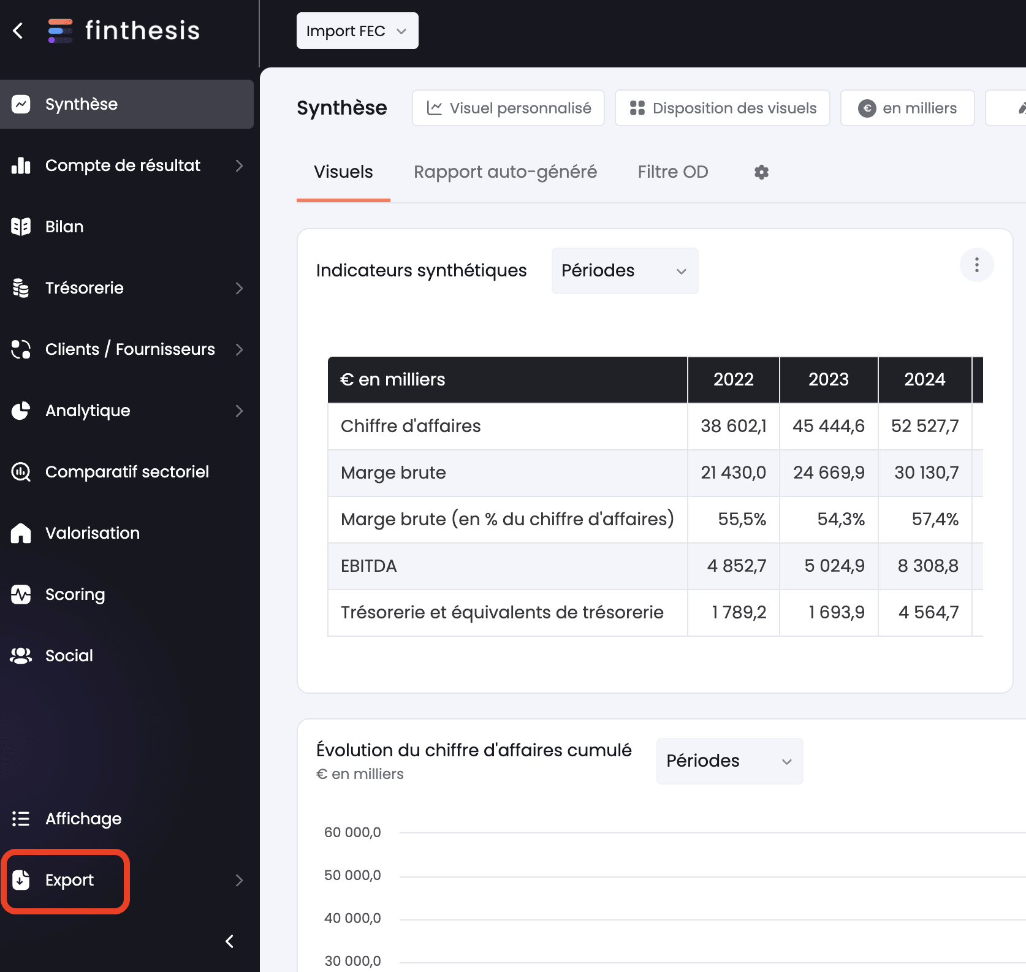Open Périodes dropdown for Évolution du chiffre d'affaires
Image resolution: width=1026 pixels, height=972 pixels.
(x=729, y=761)
